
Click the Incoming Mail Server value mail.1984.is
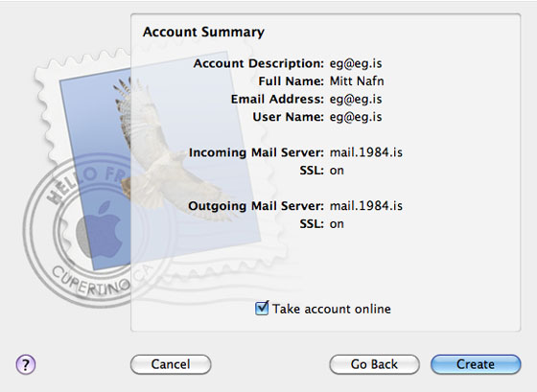point(366,152)
